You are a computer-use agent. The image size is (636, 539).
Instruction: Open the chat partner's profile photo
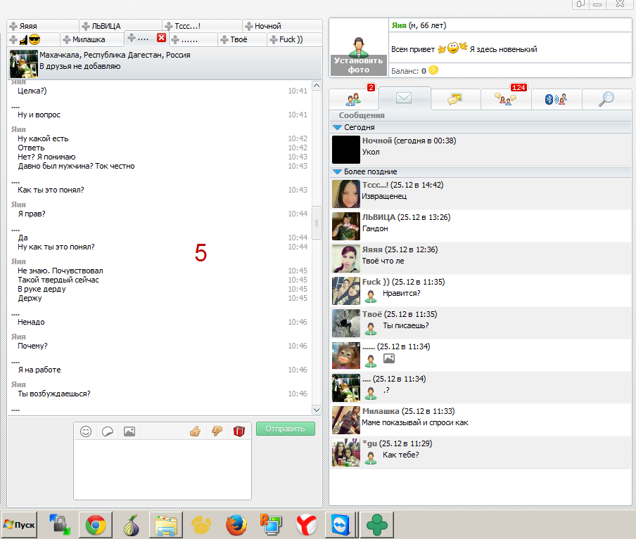coord(23,64)
